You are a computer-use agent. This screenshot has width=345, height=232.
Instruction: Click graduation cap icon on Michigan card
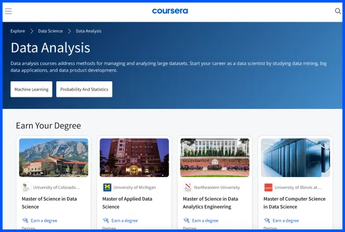[106, 220]
